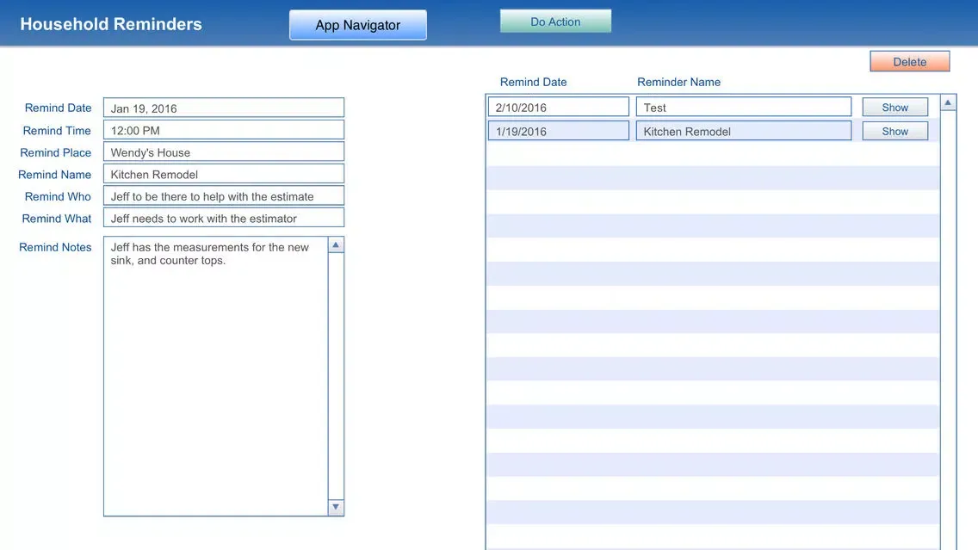This screenshot has height=550, width=978.
Task: Edit the Remind Place field
Action: [223, 152]
